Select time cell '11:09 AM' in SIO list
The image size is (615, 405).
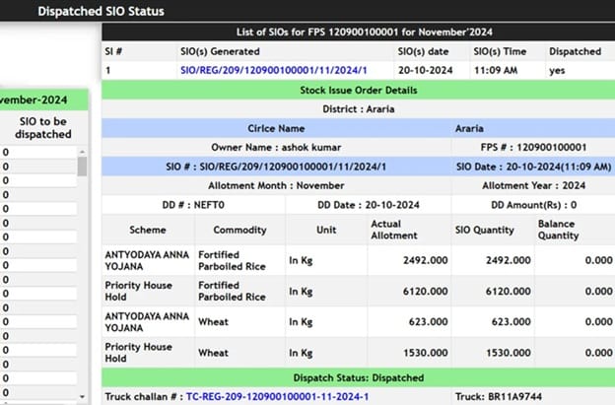496,70
